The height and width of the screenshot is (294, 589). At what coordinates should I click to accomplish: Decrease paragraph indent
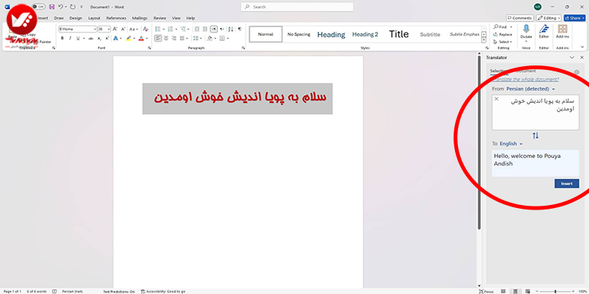tap(197, 29)
